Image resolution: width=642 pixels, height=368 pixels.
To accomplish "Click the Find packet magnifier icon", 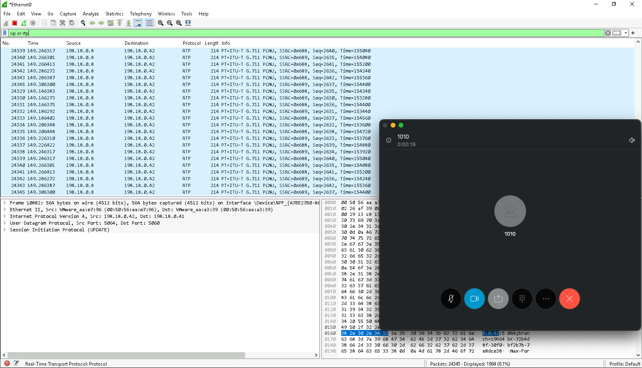I will tap(83, 23).
